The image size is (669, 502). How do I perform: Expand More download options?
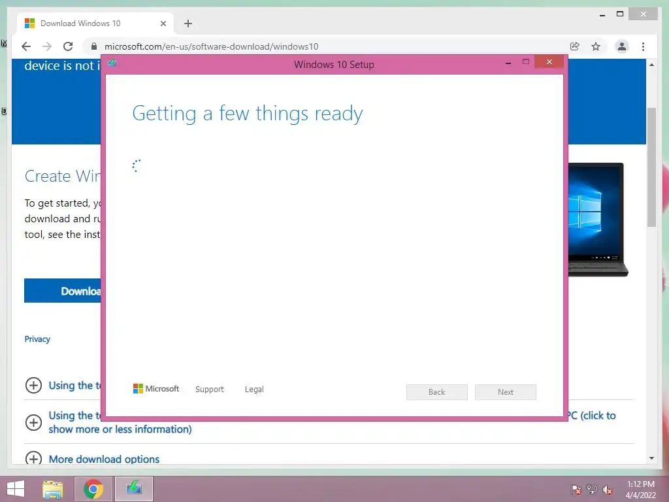(x=34, y=458)
